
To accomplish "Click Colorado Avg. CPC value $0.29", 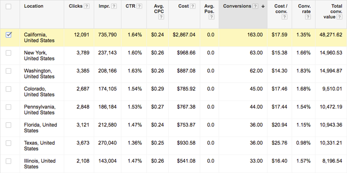I will [158, 89].
